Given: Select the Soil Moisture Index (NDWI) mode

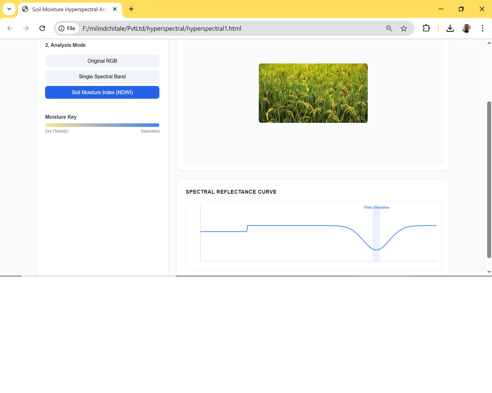Looking at the screenshot, I should click(x=102, y=92).
